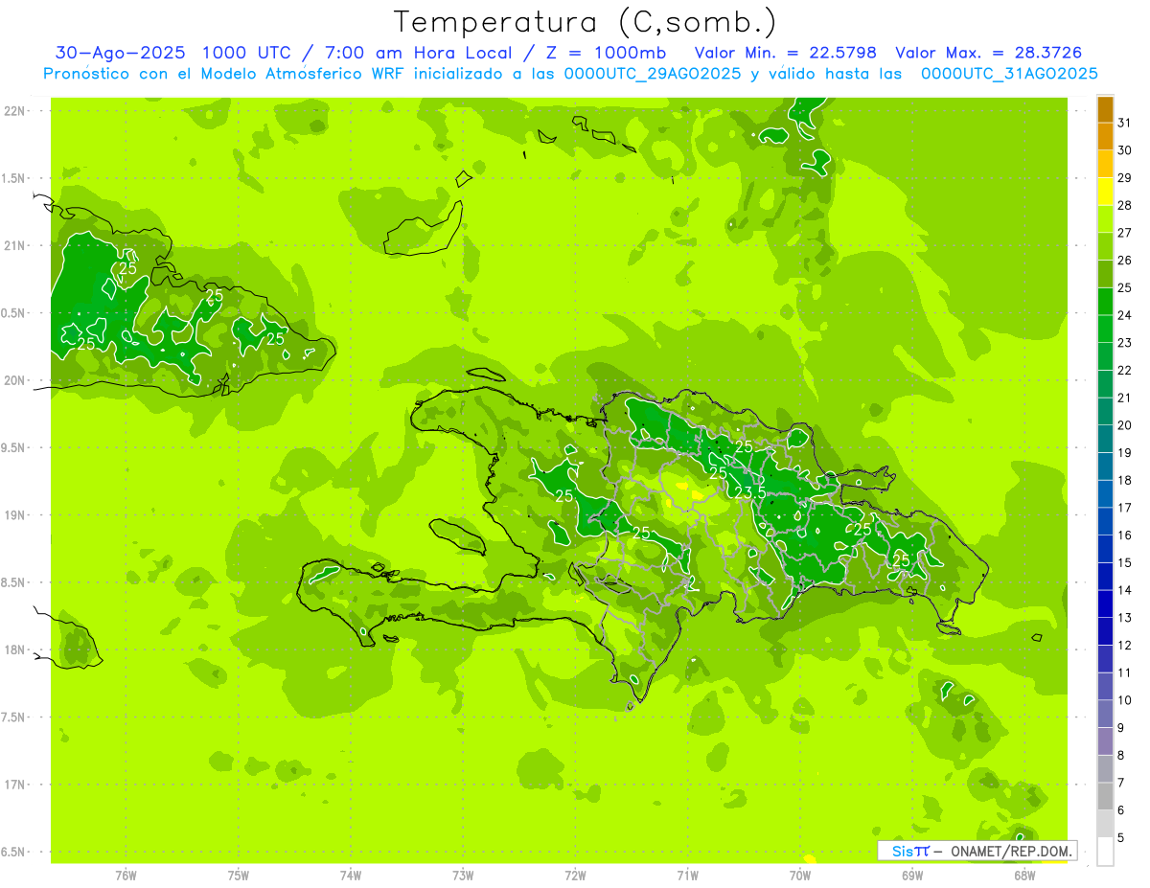Click the orange legend band above 31

click(x=1105, y=109)
